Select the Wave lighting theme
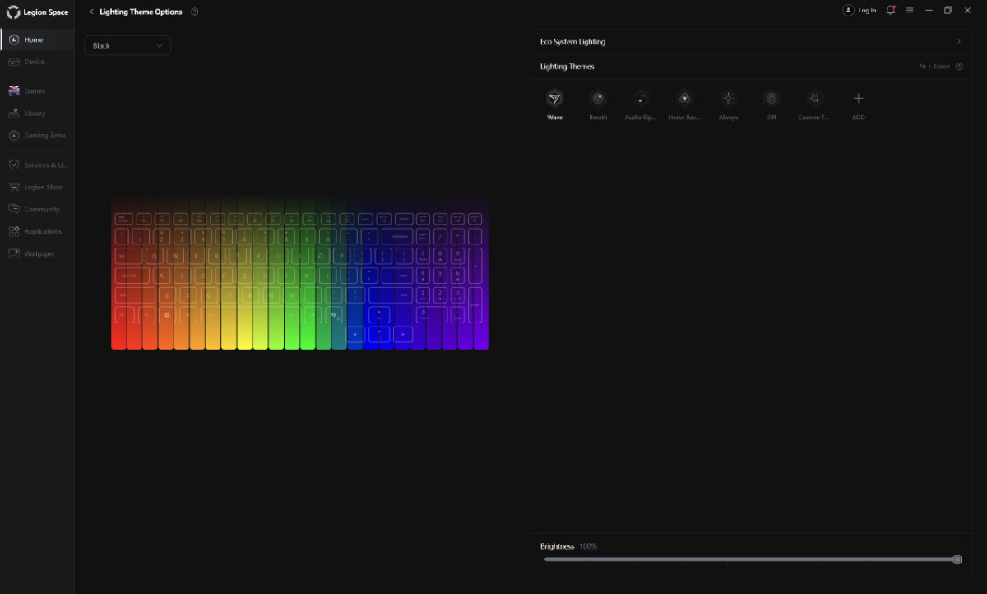This screenshot has height=594, width=987. point(554,99)
